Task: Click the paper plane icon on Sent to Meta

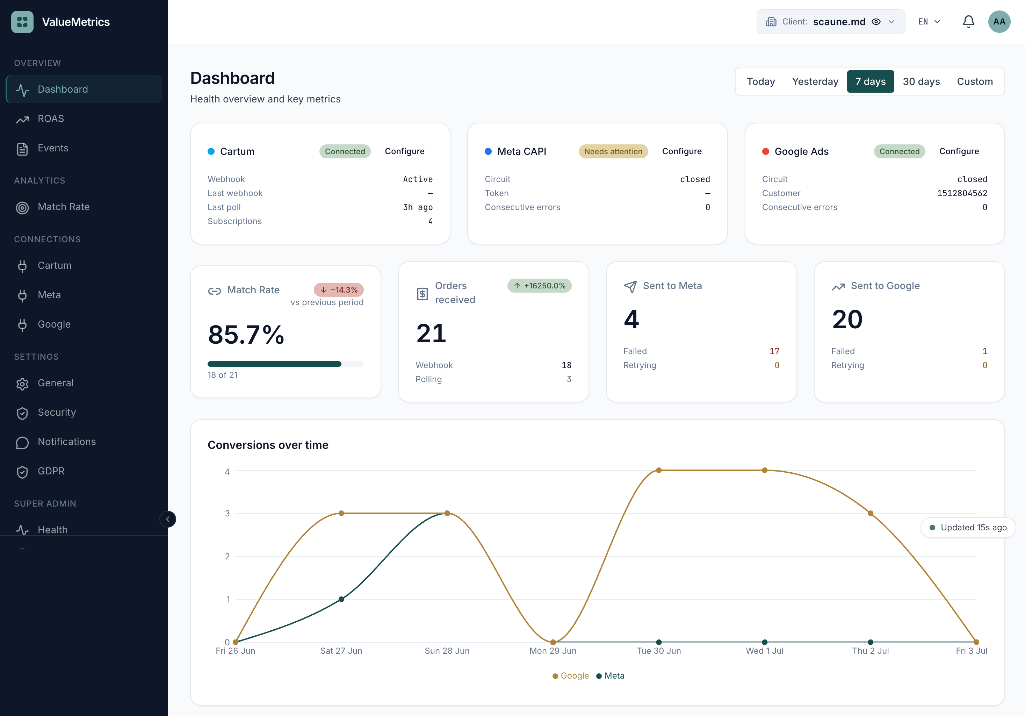Action: coord(630,286)
